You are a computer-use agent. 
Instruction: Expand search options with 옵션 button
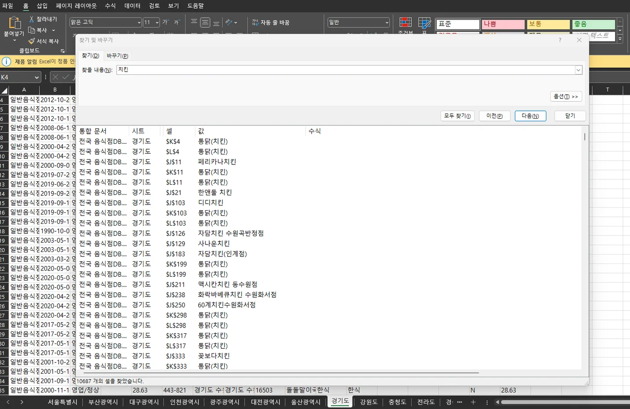(x=566, y=97)
